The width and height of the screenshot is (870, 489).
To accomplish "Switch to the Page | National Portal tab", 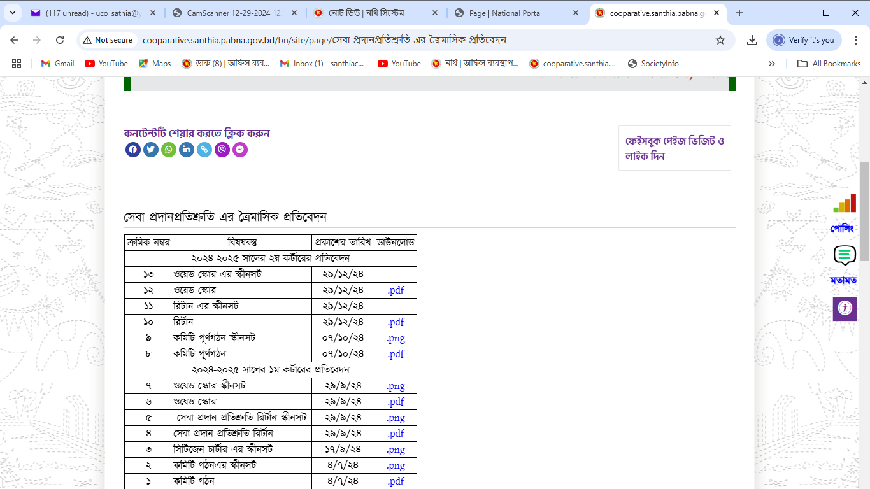I will point(516,13).
